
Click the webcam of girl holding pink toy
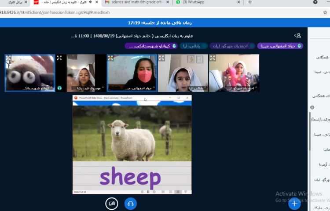234,73
